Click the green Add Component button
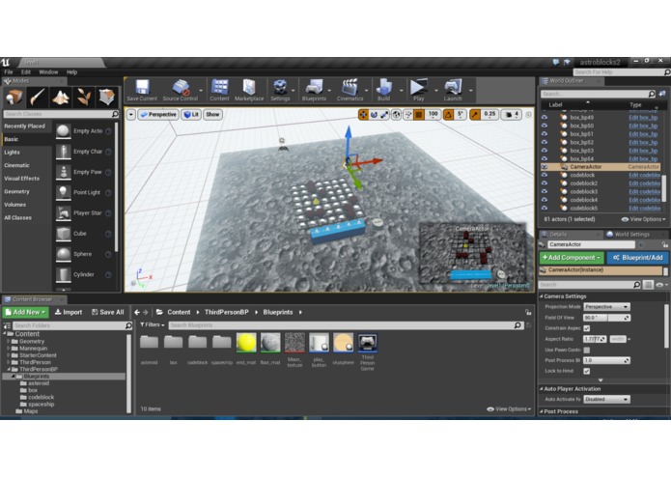The width and height of the screenshot is (671, 477). pyautogui.click(x=572, y=258)
